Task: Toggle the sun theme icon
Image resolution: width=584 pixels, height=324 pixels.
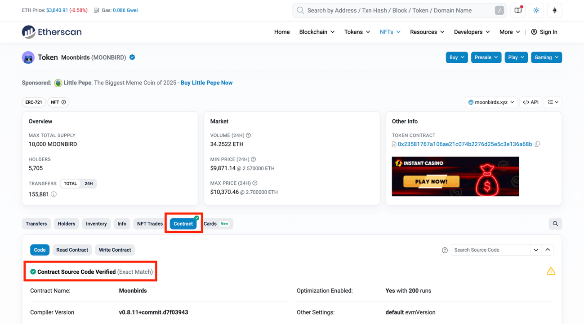Action: [x=536, y=10]
